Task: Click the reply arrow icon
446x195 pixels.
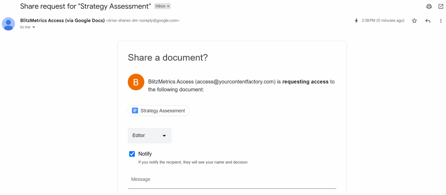Action: 428,21
